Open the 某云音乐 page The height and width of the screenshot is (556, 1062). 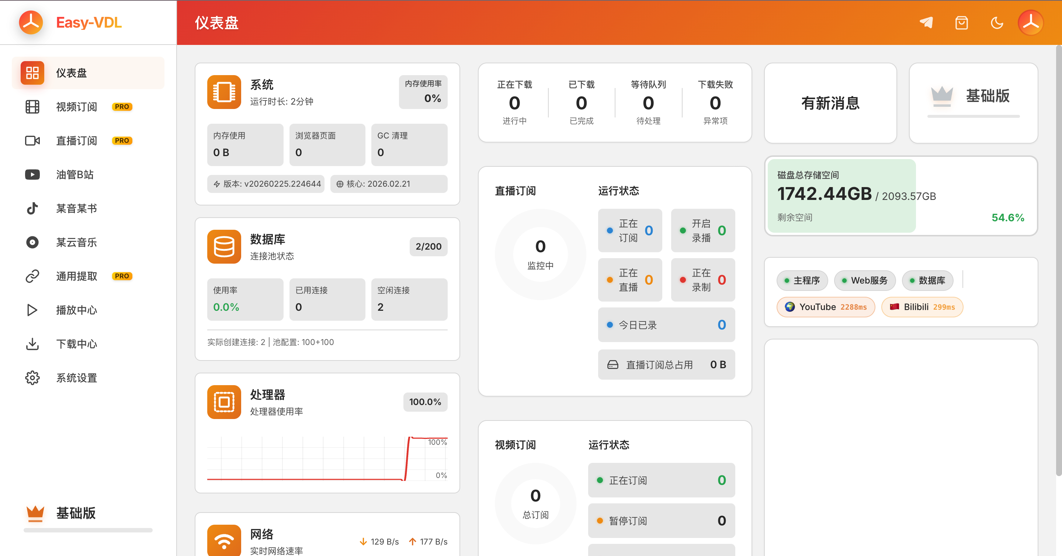tap(76, 242)
